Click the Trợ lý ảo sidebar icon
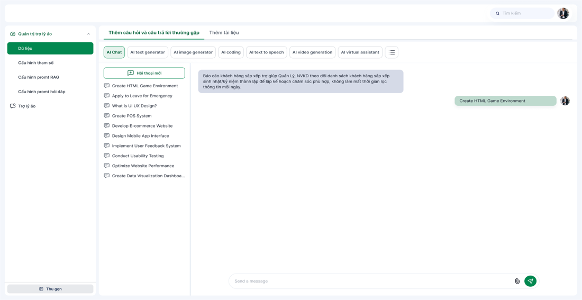Viewport: 582px width, 300px height. 13,106
